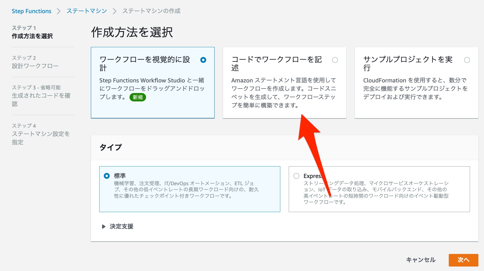
Task: Select ステップ 1 作成方法を選択 in sidebar
Action: pyautogui.click(x=32, y=32)
